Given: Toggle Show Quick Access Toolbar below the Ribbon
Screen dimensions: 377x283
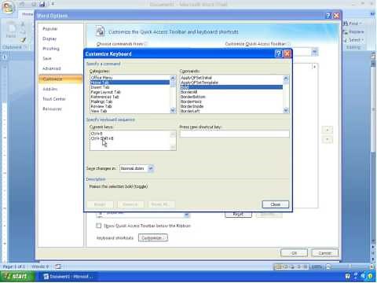Looking at the screenshot, I should click(98, 226).
